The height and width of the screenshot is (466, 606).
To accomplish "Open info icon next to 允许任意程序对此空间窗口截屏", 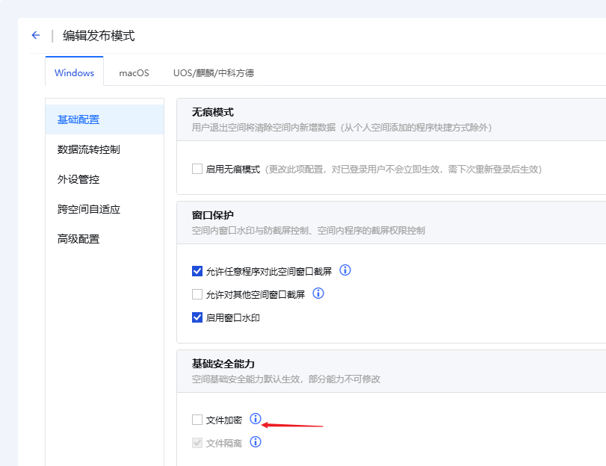I will click(345, 270).
